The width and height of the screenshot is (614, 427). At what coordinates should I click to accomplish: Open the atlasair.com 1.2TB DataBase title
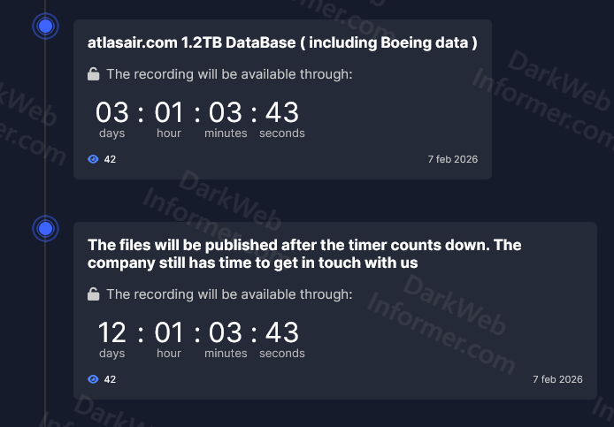point(282,42)
